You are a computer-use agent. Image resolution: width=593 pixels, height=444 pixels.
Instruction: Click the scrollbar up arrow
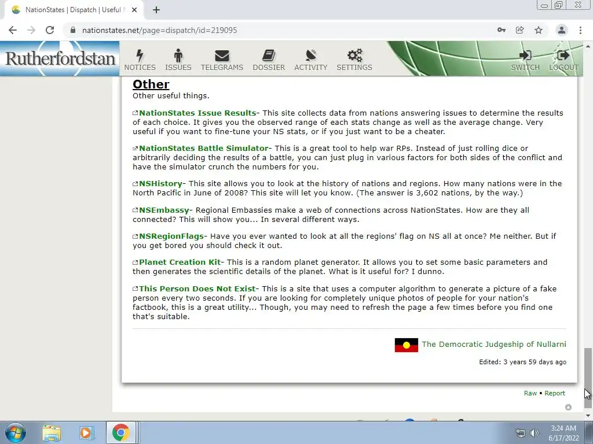[x=588, y=46]
